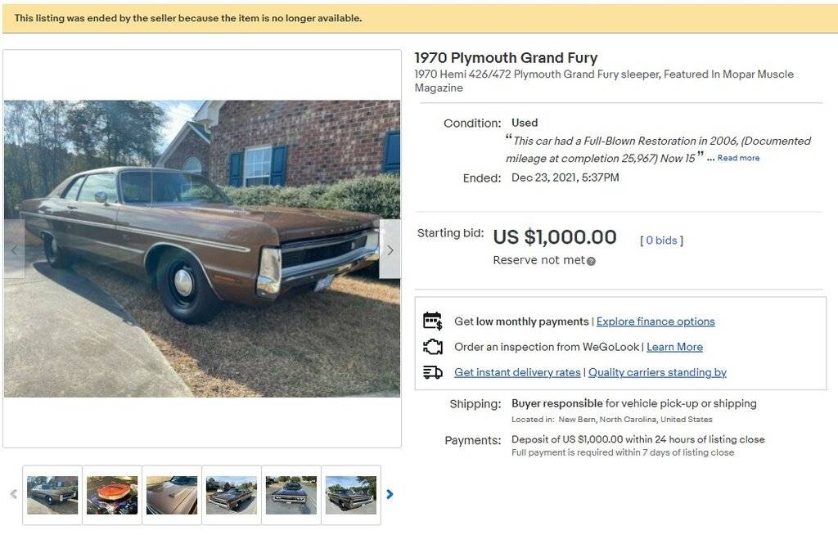Screen dimensions: 838x535
Task: Click the main photo of the Plymouth
Action: point(201,250)
